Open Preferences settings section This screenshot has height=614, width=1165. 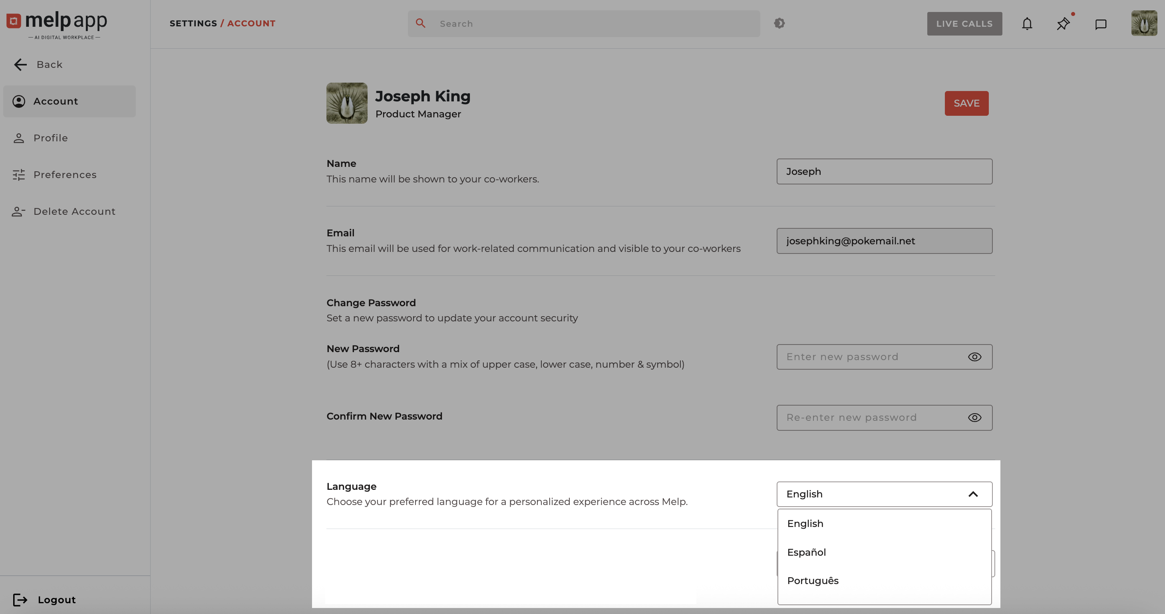coord(65,175)
